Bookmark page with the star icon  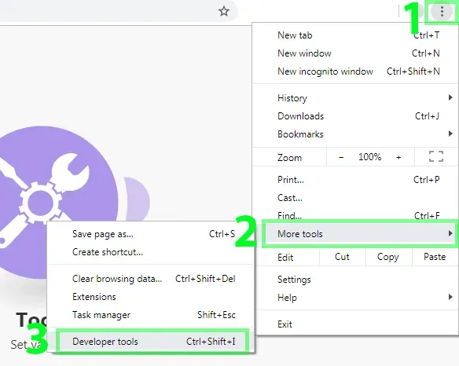pyautogui.click(x=224, y=12)
